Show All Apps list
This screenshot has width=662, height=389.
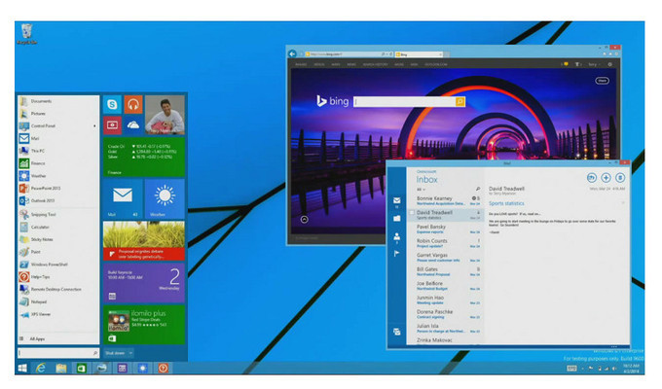pos(58,338)
